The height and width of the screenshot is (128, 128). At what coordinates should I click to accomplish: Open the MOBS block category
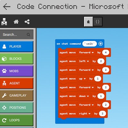point(16,71)
